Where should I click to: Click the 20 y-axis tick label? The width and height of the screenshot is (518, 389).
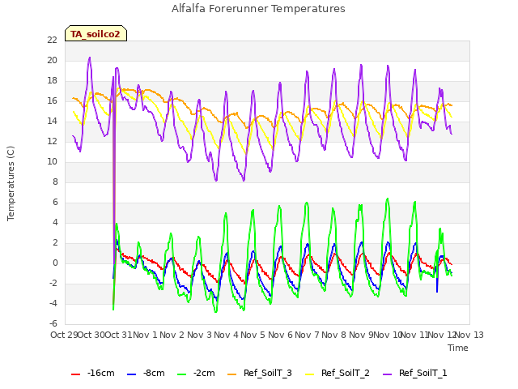[52, 60]
